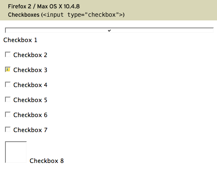Select the box for Checkbox 6
Image resolution: width=217 pixels, height=170 pixels.
8,115
